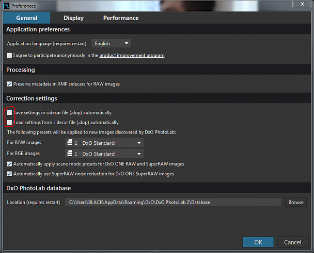
Task: Click preset icon in RGB images dropdown
Action: pyautogui.click(x=70, y=154)
